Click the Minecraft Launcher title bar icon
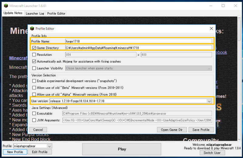The width and height of the screenshot is (243, 158). click(5, 5)
